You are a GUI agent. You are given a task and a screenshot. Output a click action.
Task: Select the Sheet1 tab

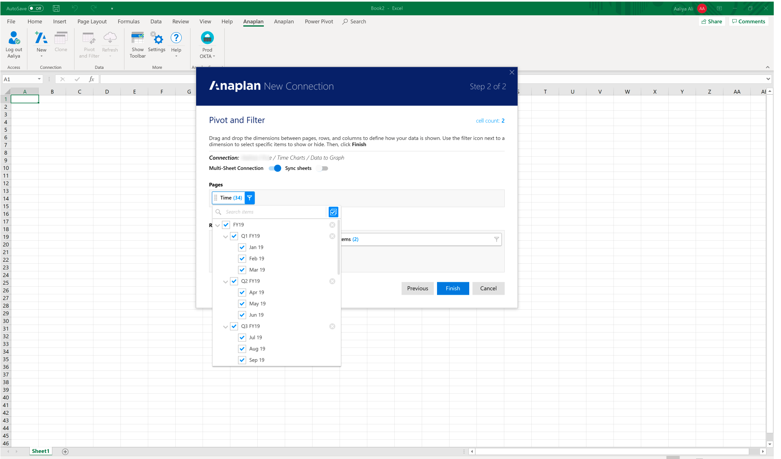[x=41, y=451]
